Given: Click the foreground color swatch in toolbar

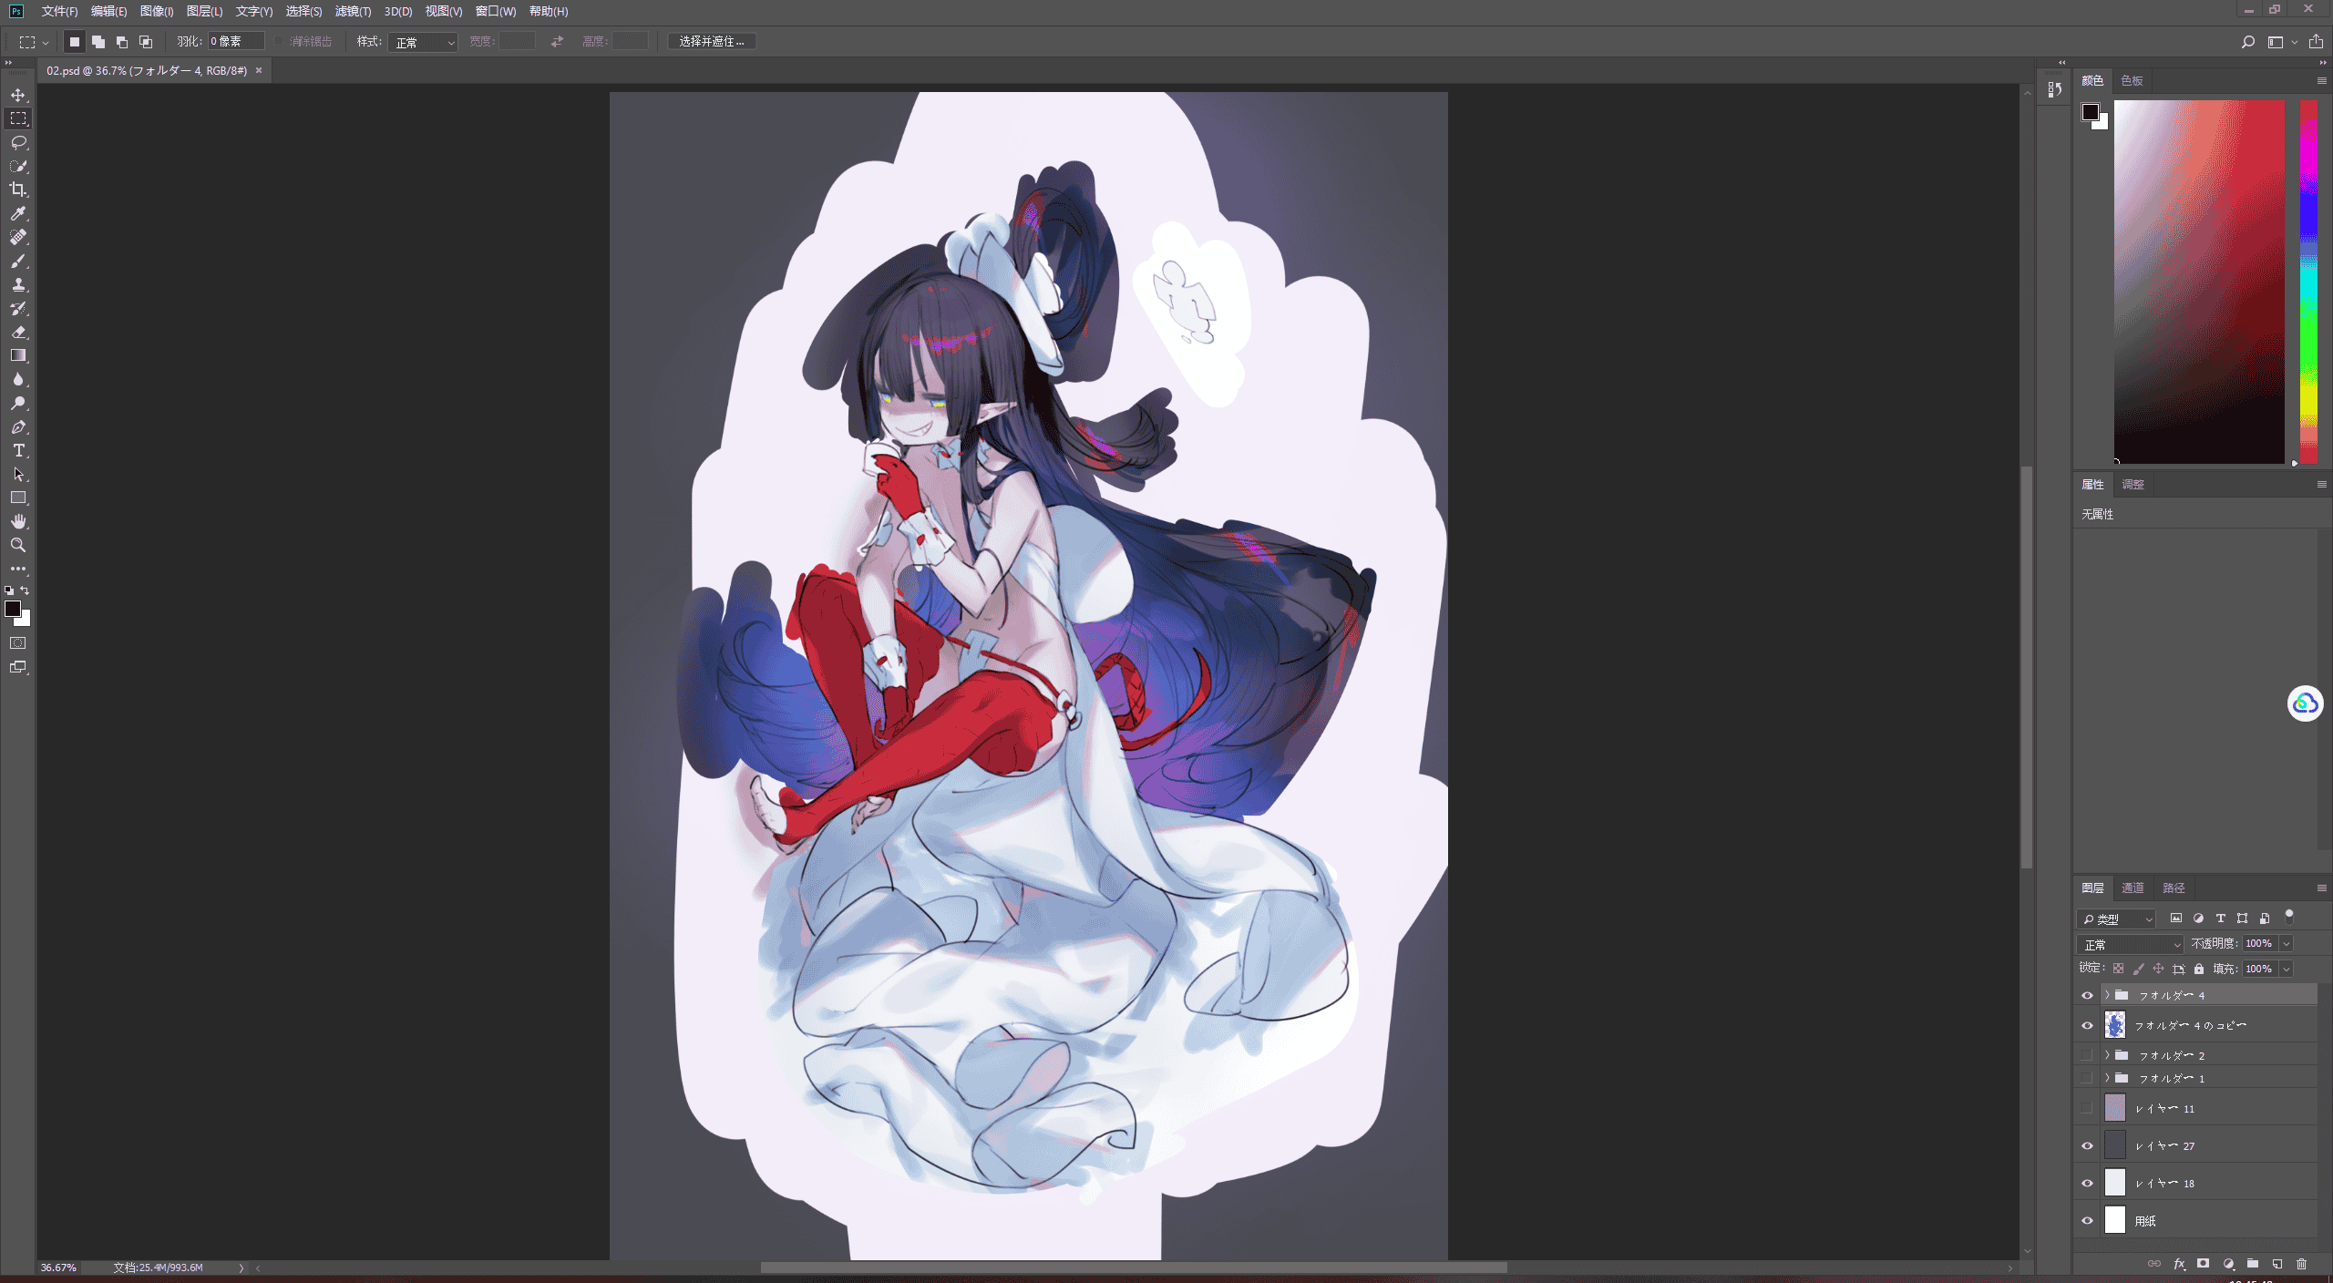Looking at the screenshot, I should click(x=12, y=608).
